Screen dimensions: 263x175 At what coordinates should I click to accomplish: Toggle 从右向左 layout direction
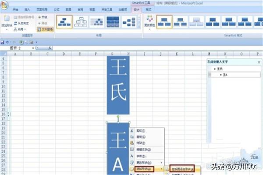21,23
